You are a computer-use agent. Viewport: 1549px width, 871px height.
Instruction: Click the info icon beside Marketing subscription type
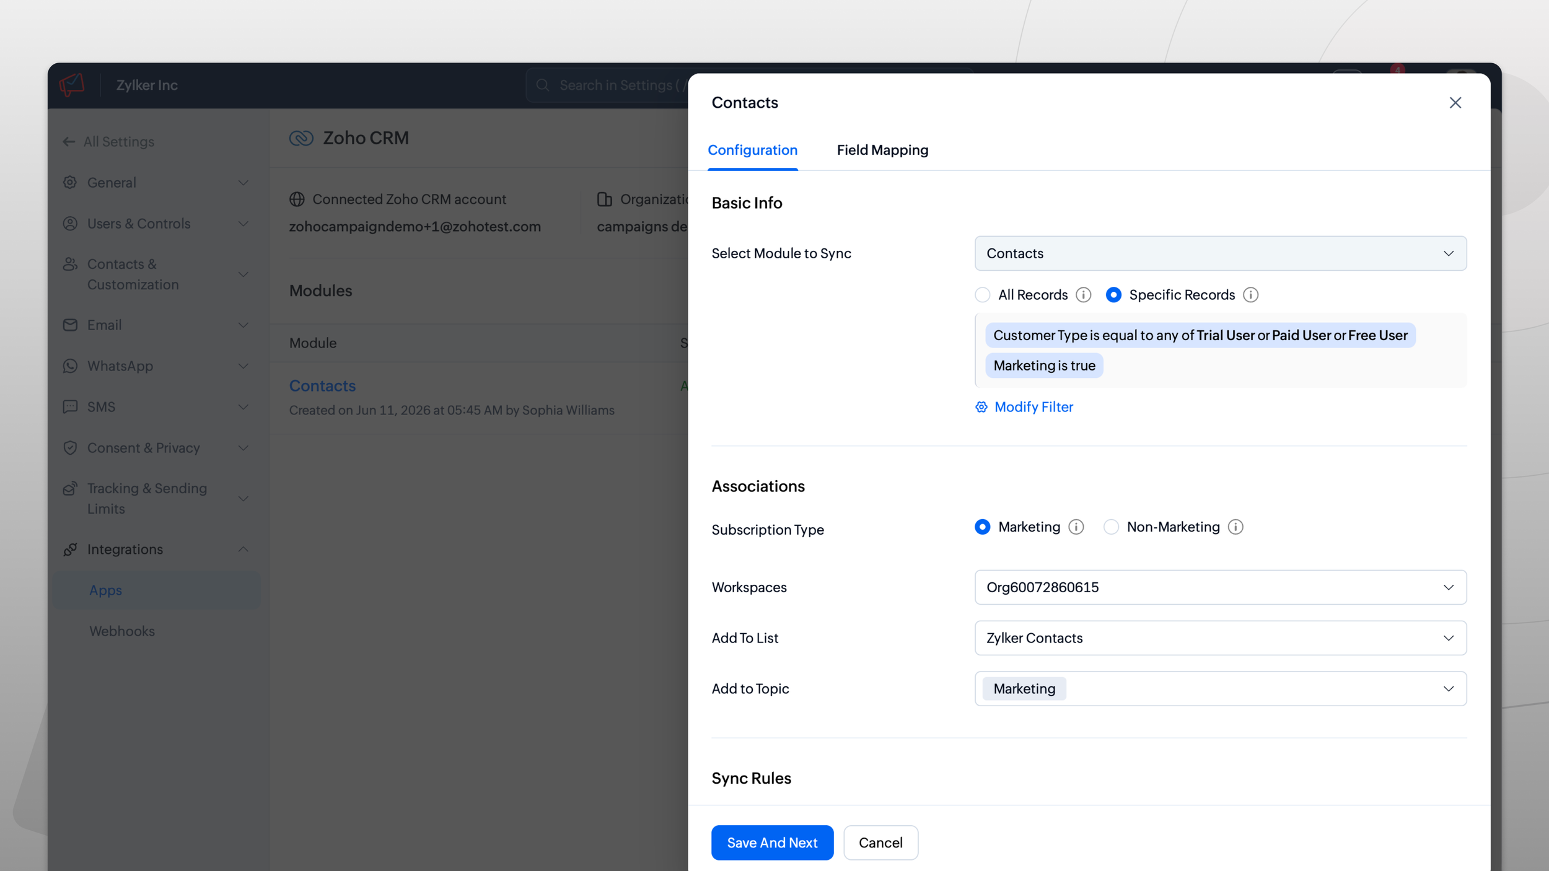tap(1076, 527)
